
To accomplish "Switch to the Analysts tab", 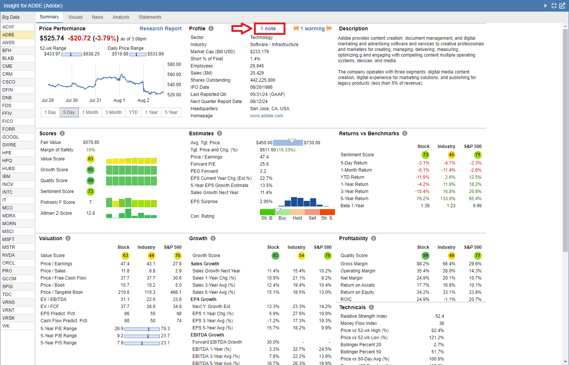I will 121,17.
